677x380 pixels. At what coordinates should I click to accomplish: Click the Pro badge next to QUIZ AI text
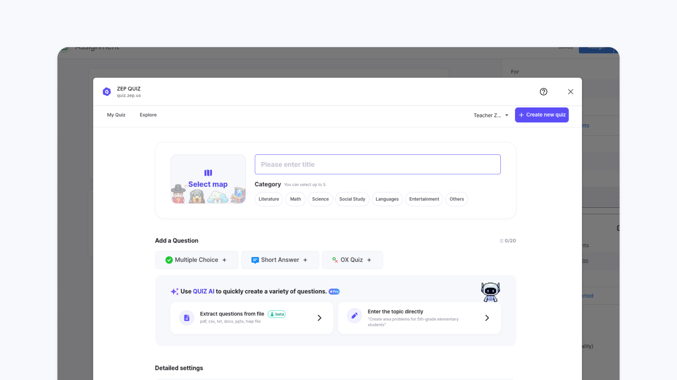(x=334, y=291)
